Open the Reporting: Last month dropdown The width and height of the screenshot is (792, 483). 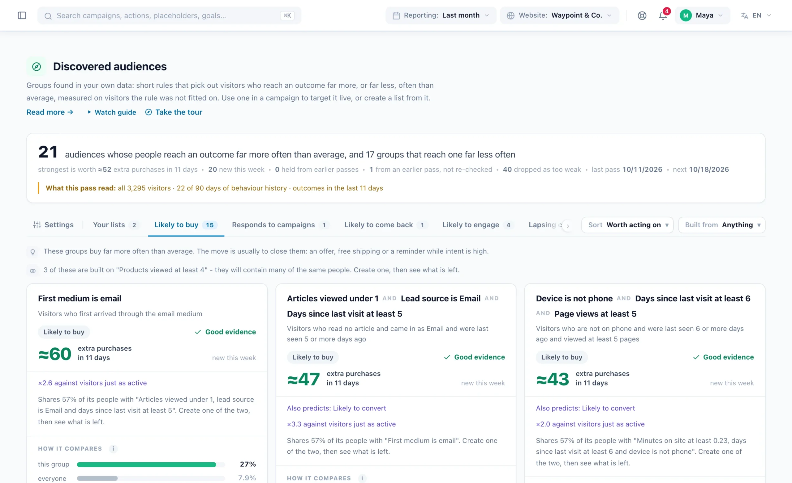pyautogui.click(x=441, y=15)
